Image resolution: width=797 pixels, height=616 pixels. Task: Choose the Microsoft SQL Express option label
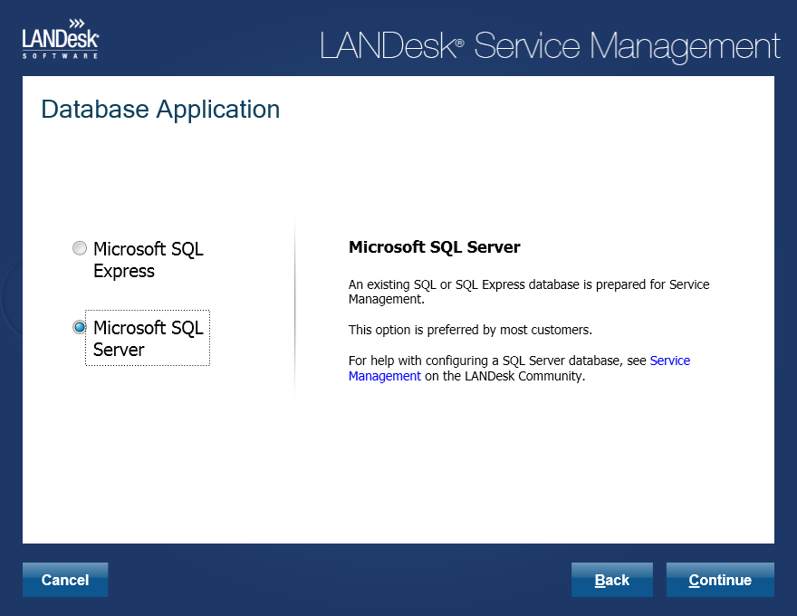pos(148,260)
